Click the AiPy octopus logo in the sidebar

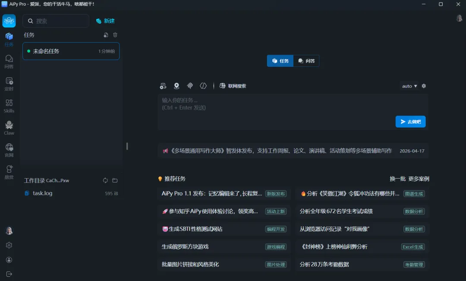click(x=9, y=21)
